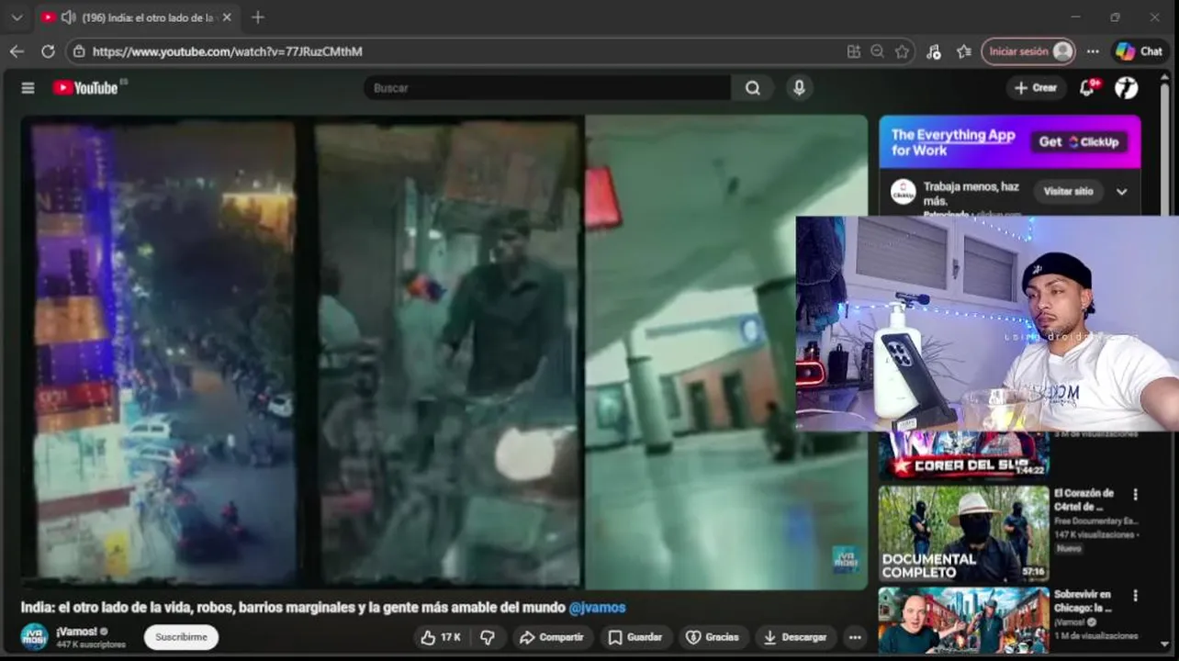
Task: Open ¡Vamos! channel avatar
Action: tap(34, 636)
